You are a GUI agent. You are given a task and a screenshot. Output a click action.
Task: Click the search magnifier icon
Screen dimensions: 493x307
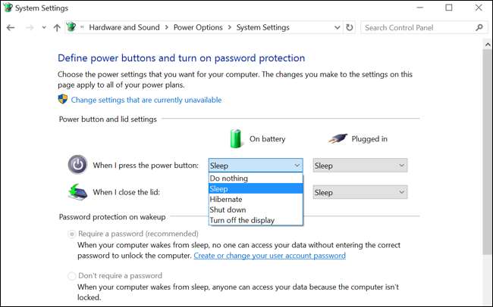479,27
